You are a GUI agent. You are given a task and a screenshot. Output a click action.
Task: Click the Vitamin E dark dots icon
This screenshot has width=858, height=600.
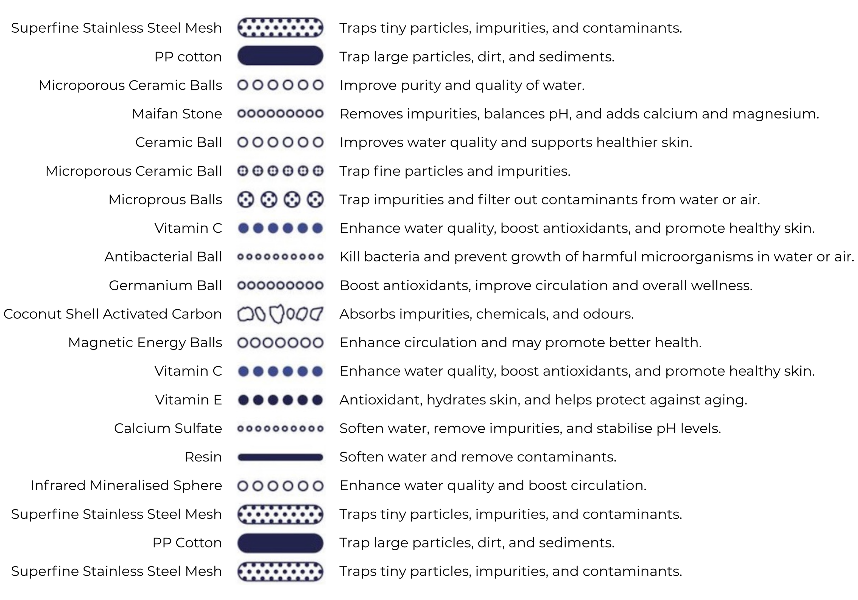pyautogui.click(x=280, y=400)
